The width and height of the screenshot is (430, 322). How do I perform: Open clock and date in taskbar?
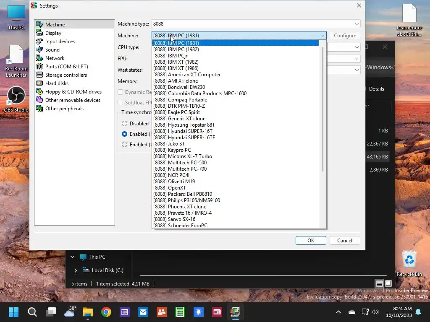pyautogui.click(x=399, y=312)
